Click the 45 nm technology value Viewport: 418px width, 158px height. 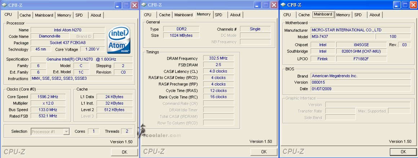click(40, 49)
